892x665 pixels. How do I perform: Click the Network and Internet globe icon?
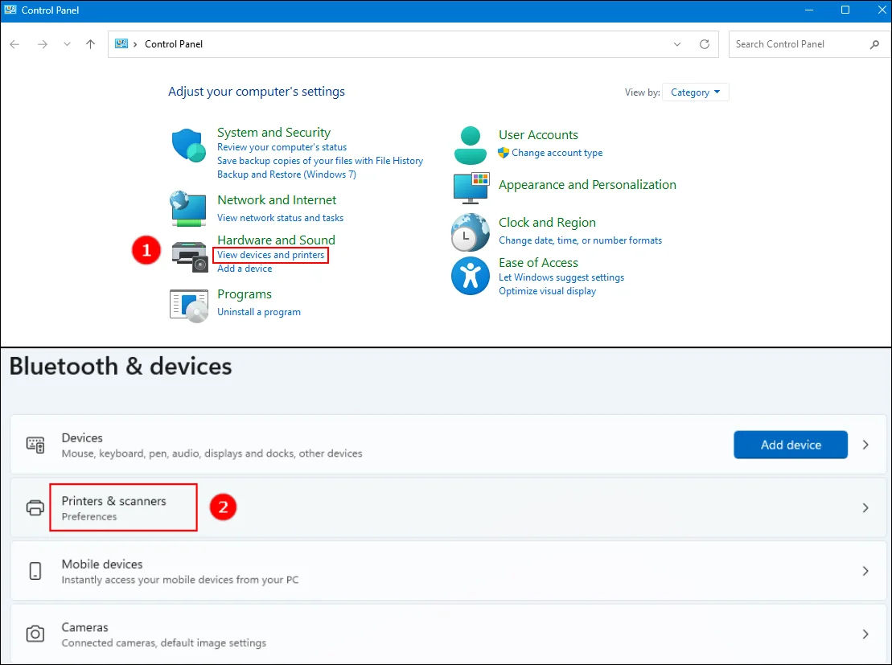(x=188, y=209)
